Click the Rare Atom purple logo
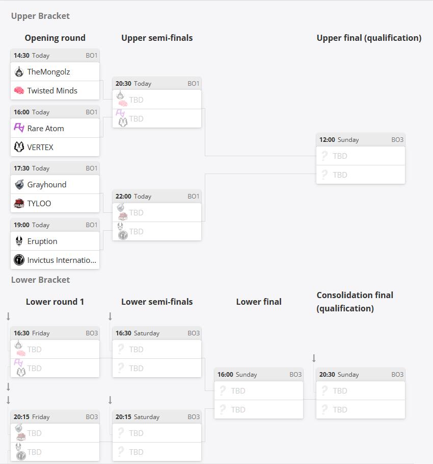Image resolution: width=433 pixels, height=464 pixels. click(19, 128)
